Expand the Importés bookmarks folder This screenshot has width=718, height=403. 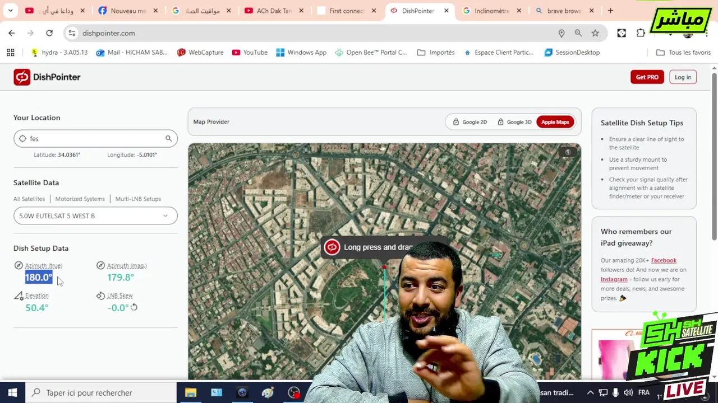(436, 52)
